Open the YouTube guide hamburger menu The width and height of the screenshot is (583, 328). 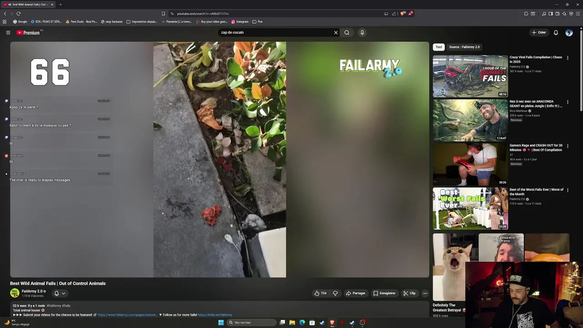(8, 32)
